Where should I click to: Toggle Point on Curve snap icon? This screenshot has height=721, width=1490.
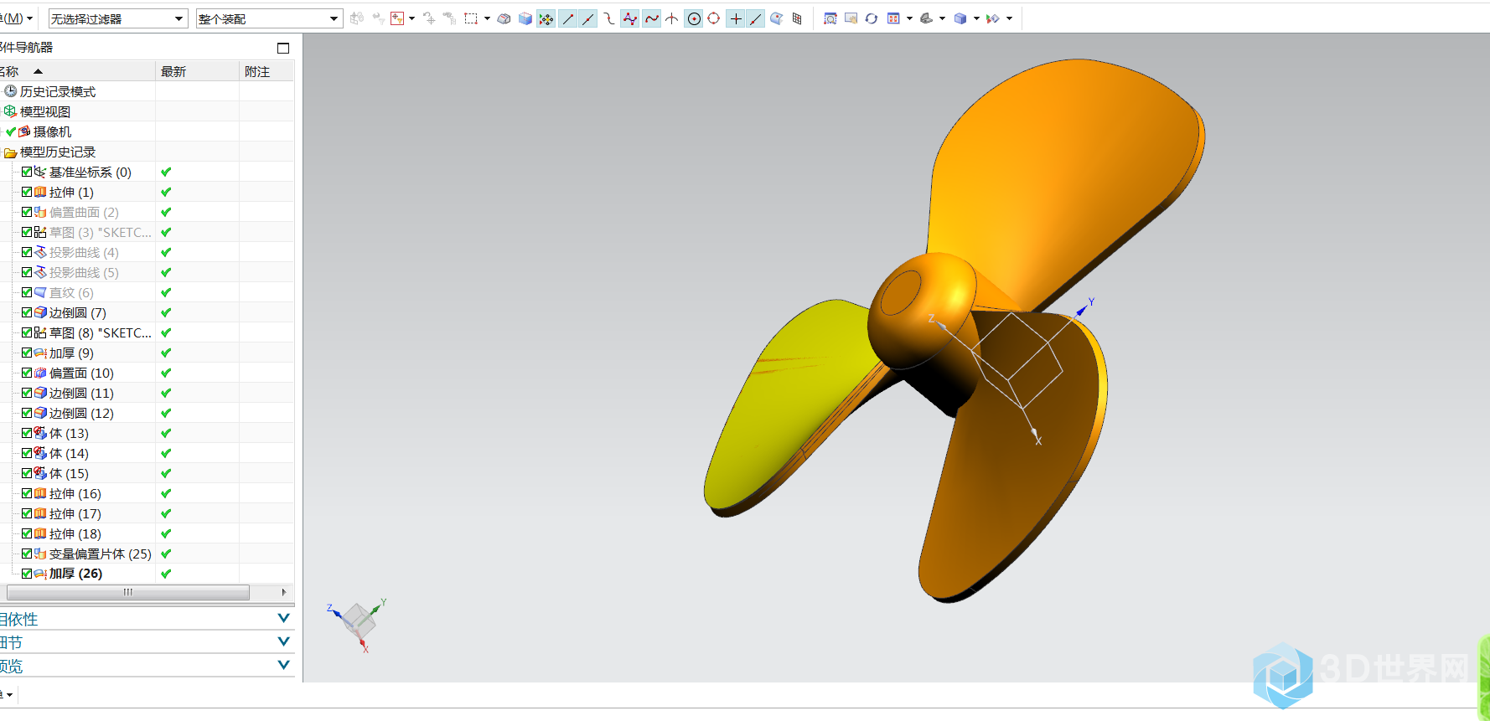[x=756, y=18]
